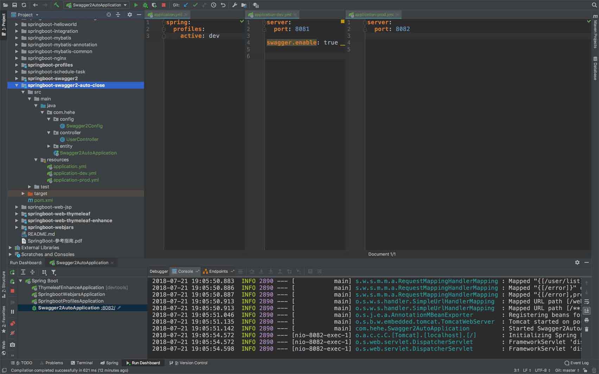The image size is (599, 374).
Task: Open the :8082/ link for Swagger2AutoApplication
Action: point(108,308)
